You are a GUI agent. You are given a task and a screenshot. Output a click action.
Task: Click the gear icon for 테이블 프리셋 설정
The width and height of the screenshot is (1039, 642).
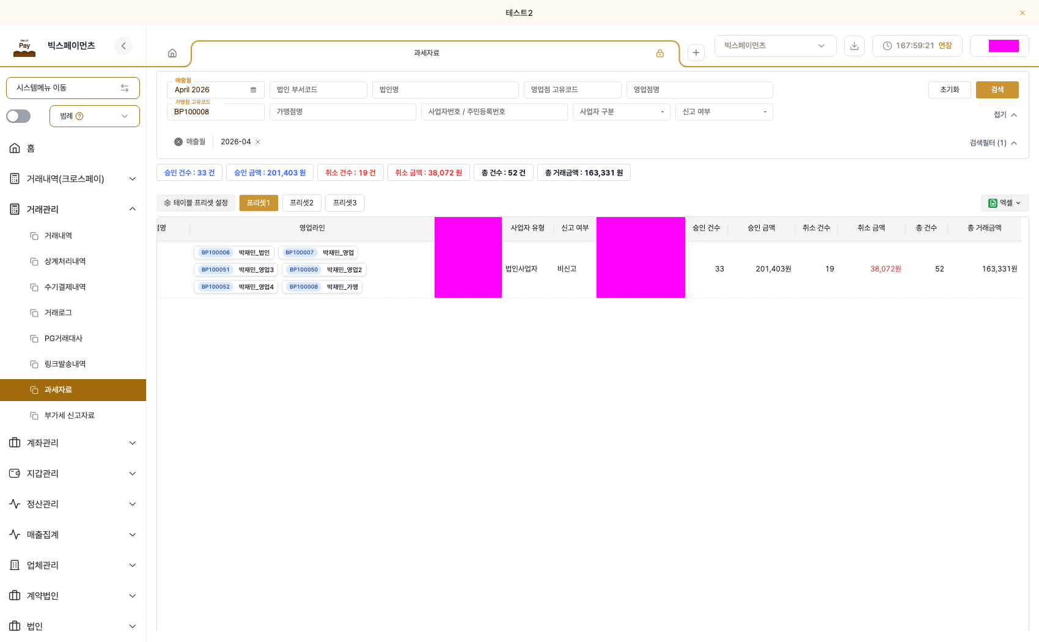coord(167,203)
